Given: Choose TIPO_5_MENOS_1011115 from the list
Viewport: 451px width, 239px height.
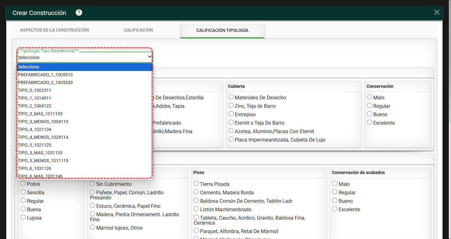Looking at the screenshot, I should point(84,161).
